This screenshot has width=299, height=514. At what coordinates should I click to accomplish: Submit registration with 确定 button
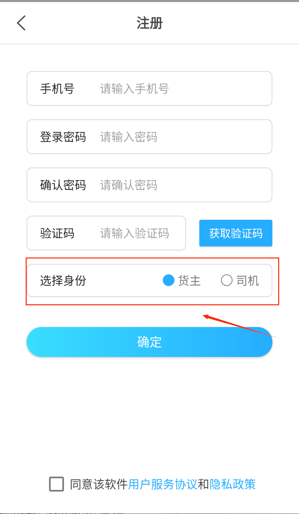(149, 342)
